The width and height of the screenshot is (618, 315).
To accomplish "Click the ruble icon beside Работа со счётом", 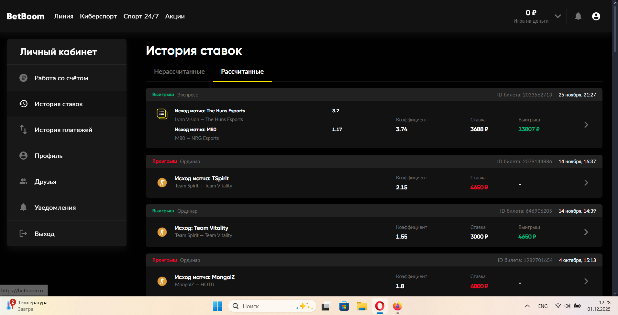I will (23, 78).
